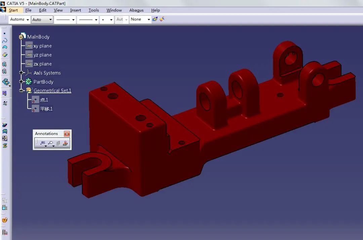Click the blue arc/connect curve tool

point(5,47)
